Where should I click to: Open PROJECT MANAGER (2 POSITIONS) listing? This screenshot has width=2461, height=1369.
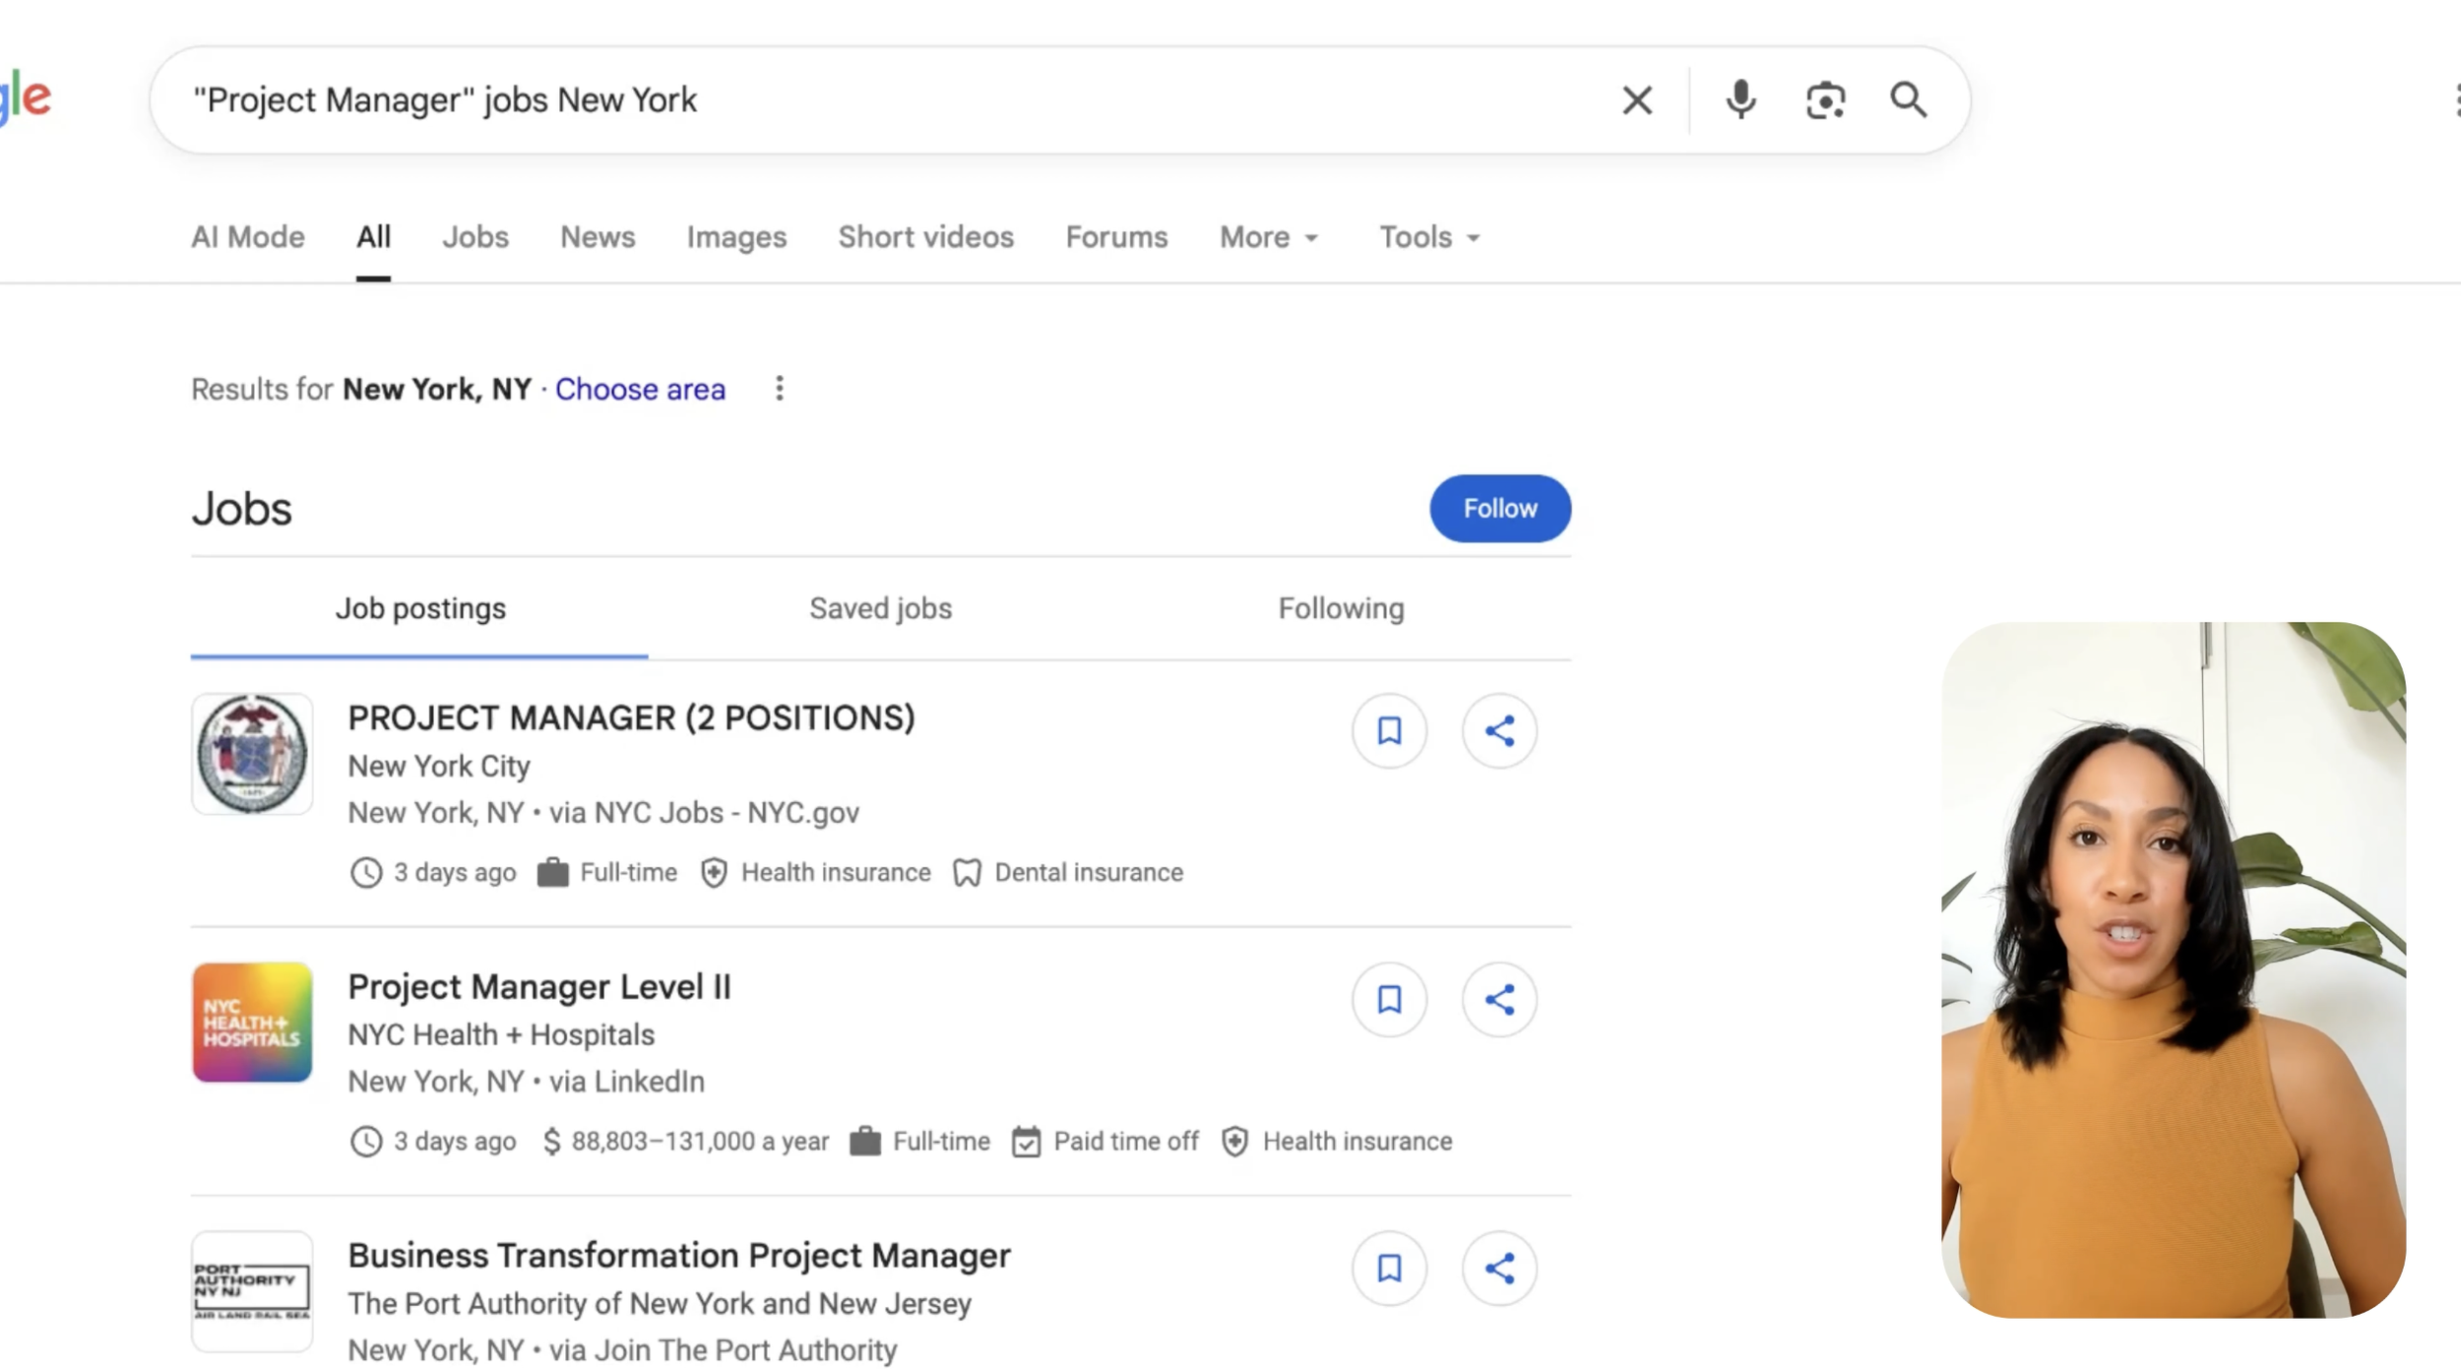[x=631, y=717]
